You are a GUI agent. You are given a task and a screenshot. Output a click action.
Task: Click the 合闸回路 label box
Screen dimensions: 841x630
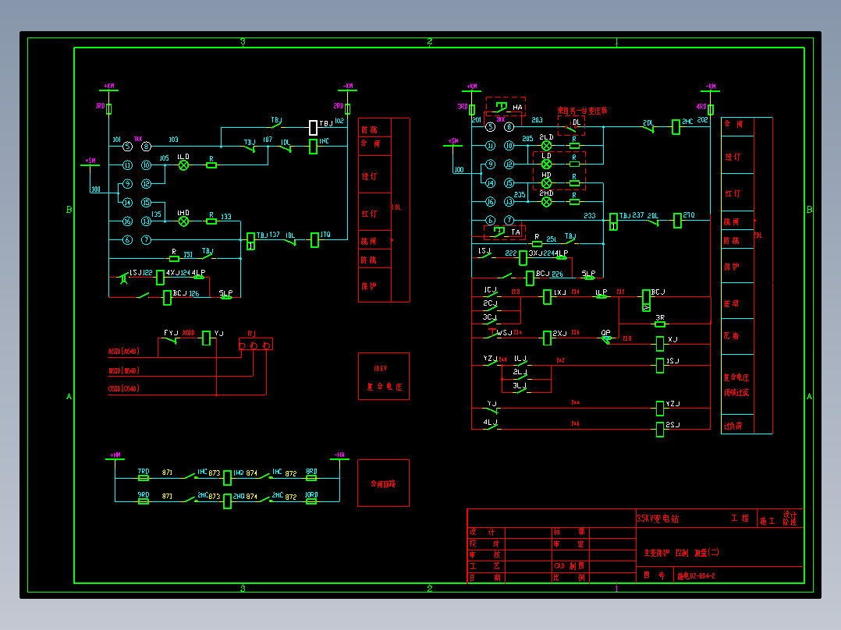click(x=384, y=483)
